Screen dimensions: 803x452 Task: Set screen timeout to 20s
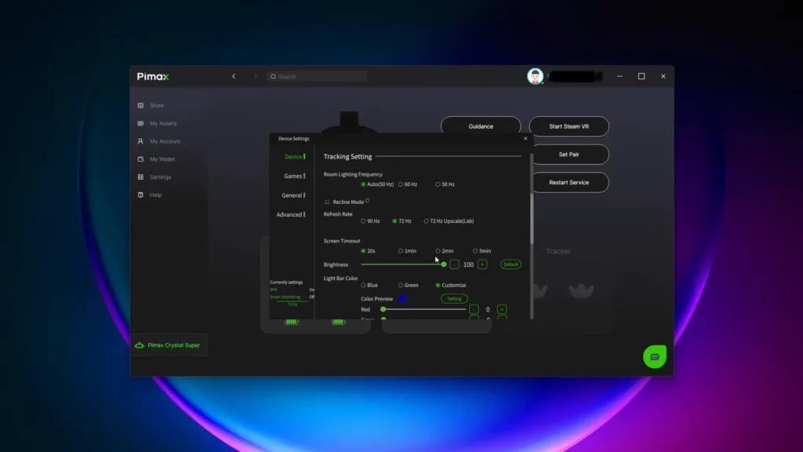point(369,251)
